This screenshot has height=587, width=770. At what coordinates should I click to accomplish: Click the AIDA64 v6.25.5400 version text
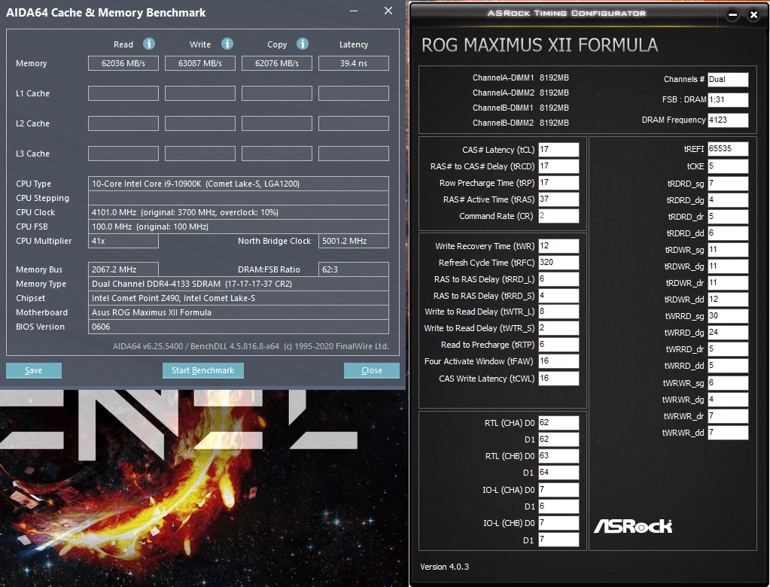click(251, 346)
